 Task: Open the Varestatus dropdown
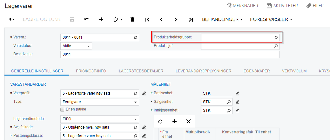click(x=76, y=46)
